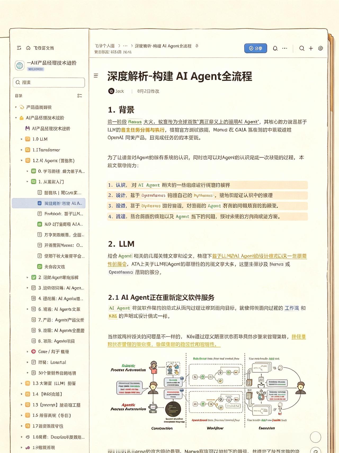The image size is (339, 453).
Task: Collapse the 1.2 AI Agents folder arrow
Action: (x=22, y=160)
